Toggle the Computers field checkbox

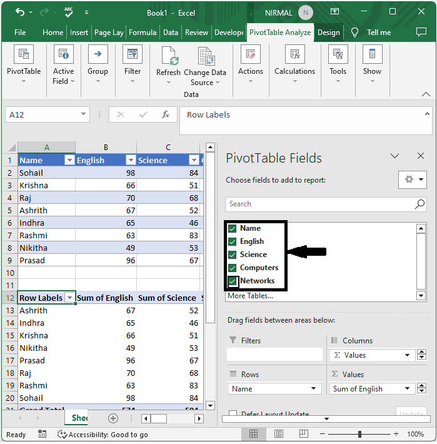233,268
